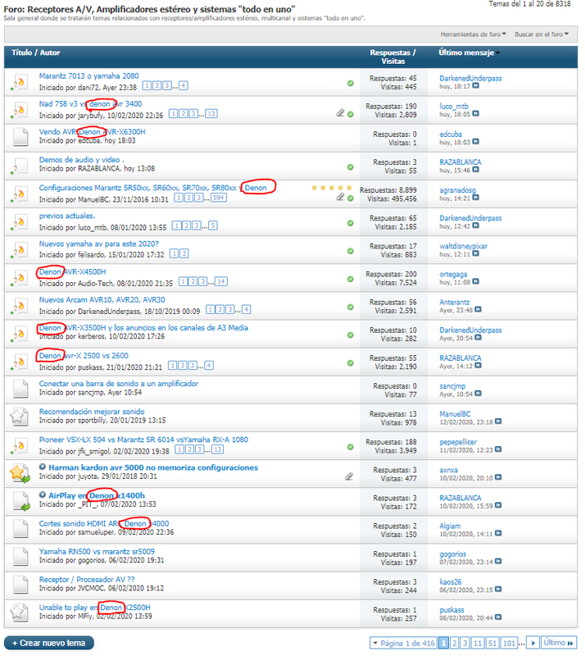Open thread previos actuales

pyautogui.click(x=67, y=216)
